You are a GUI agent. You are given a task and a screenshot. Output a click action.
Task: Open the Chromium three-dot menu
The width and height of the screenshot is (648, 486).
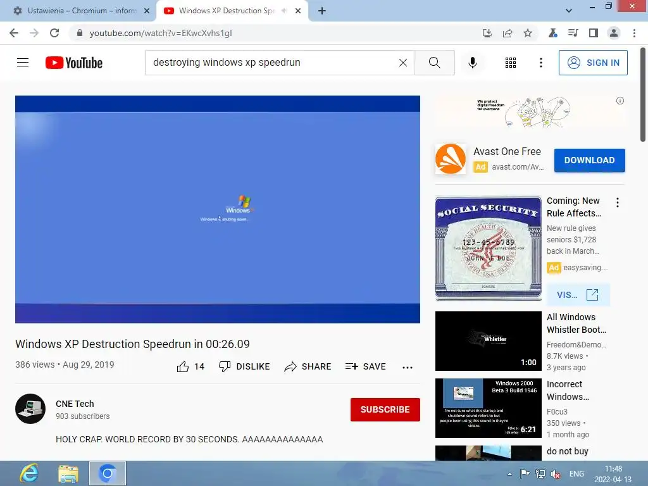coord(634,33)
